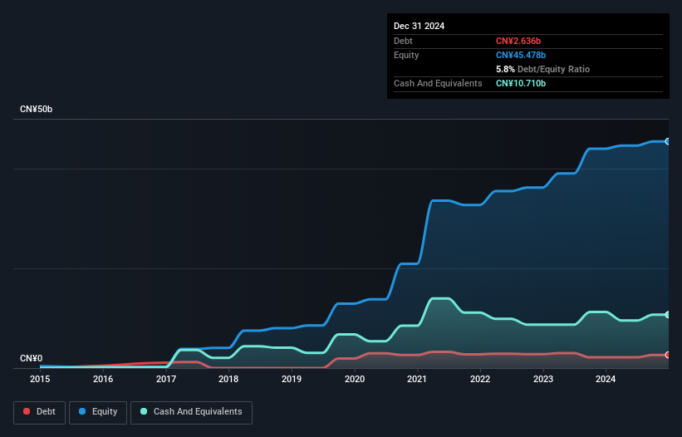Click the 2024 x-axis label

(x=606, y=379)
